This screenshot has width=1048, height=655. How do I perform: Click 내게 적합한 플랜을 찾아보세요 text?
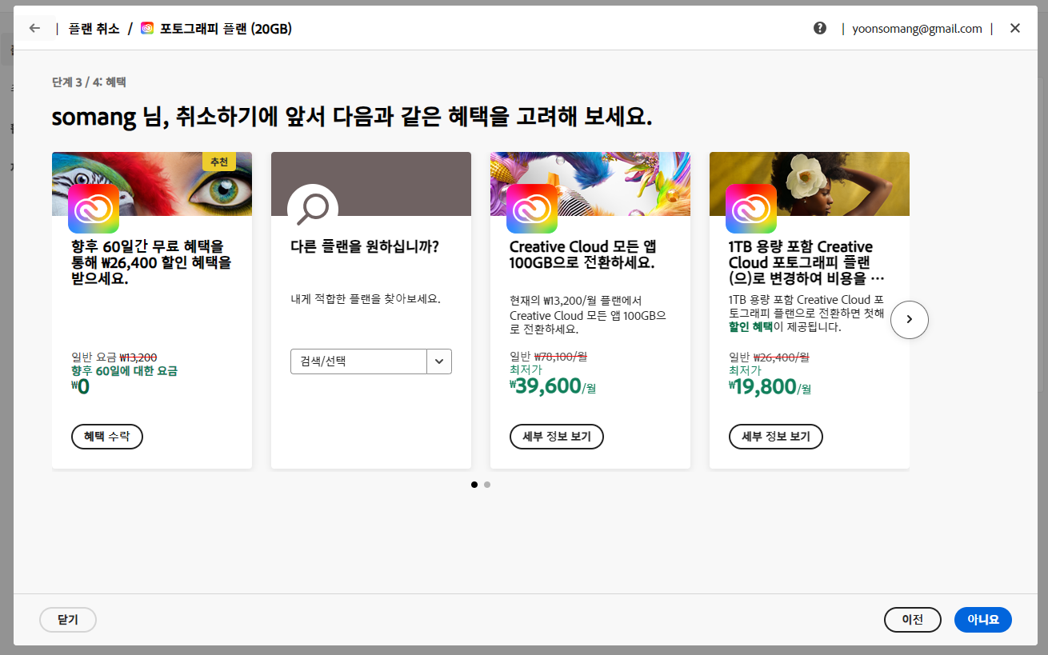pyautogui.click(x=366, y=299)
